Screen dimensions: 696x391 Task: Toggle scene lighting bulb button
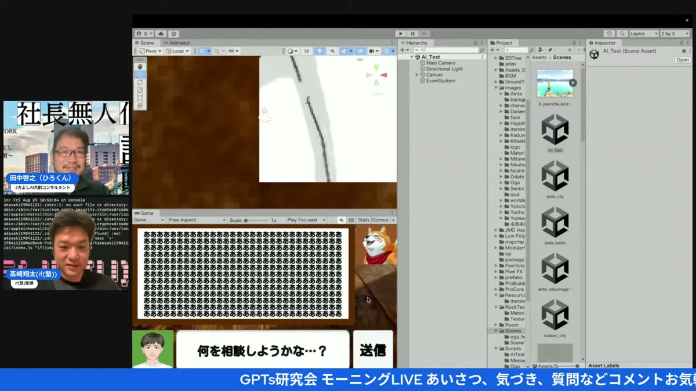[x=320, y=51]
